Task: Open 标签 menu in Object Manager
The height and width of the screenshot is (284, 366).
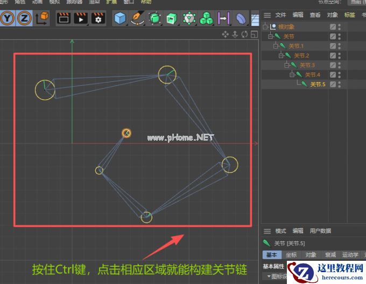Action: coord(350,15)
